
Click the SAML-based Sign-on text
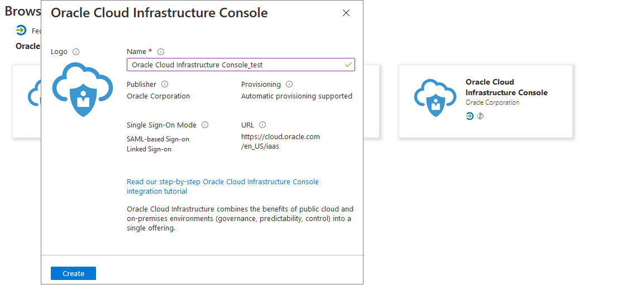click(x=158, y=139)
